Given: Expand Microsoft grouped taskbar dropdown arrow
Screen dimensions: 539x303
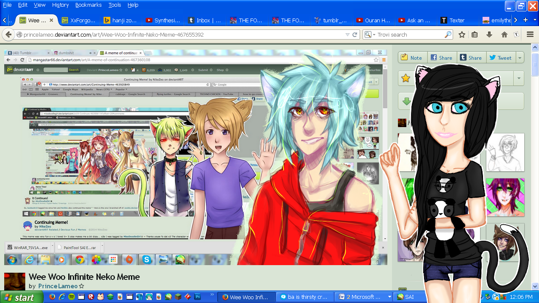Looking at the screenshot, I should point(390,297).
